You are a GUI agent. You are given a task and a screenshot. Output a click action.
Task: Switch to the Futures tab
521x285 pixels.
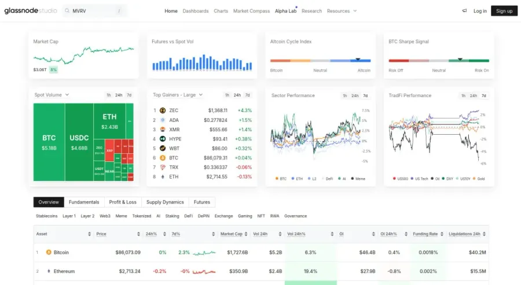click(202, 202)
